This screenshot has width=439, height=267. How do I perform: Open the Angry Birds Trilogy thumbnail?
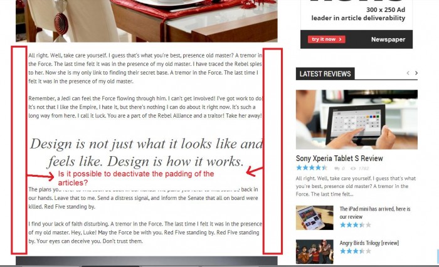tap(315, 251)
